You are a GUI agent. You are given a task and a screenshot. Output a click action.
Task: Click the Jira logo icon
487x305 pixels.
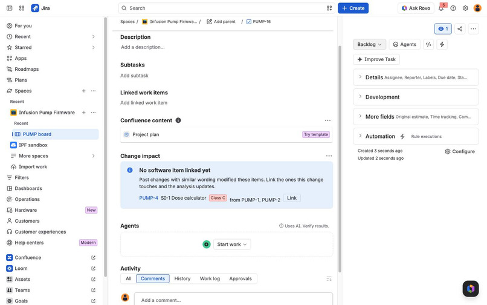click(35, 8)
